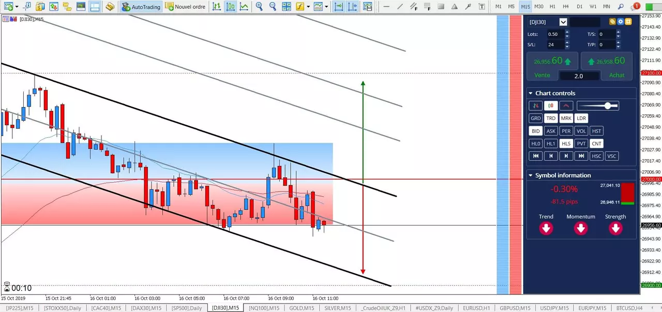Open the Navigator panel icon
662x312 pixels.
67,7
